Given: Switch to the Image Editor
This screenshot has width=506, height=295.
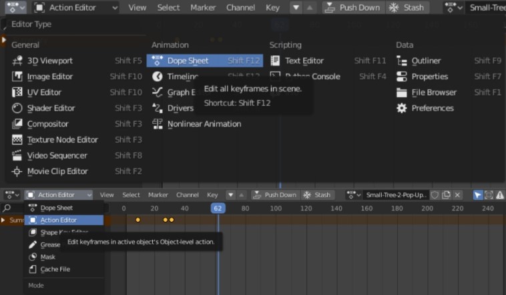Looking at the screenshot, I should point(51,77).
